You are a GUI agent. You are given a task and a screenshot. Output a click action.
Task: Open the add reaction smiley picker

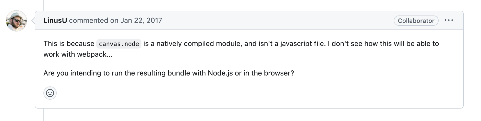pos(50,93)
